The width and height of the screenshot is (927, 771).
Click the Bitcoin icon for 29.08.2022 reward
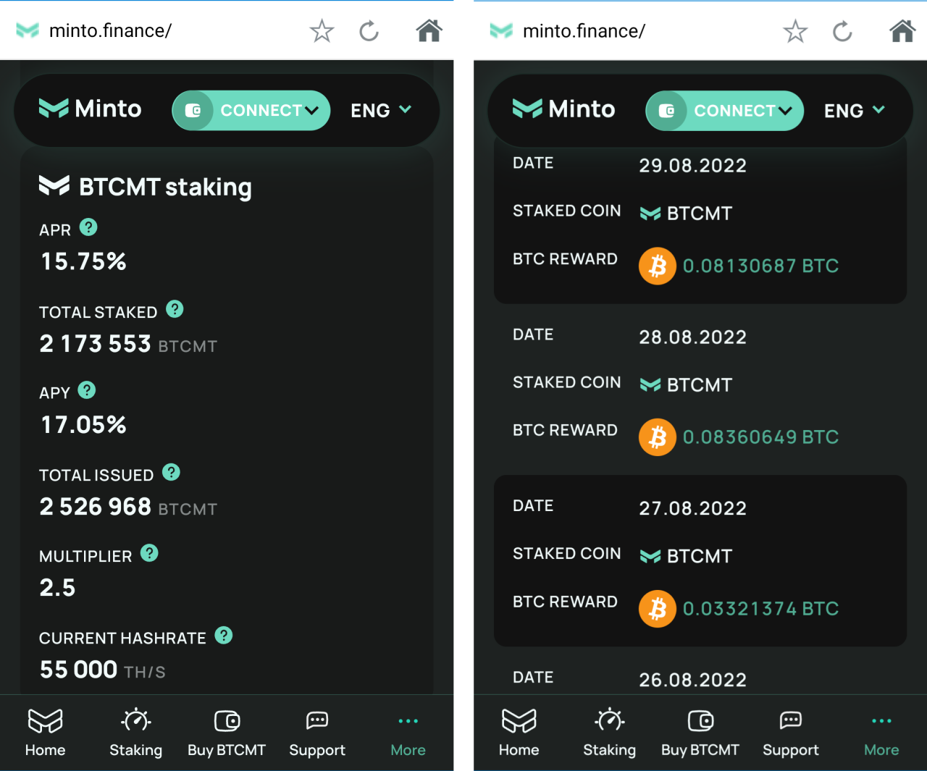(658, 266)
